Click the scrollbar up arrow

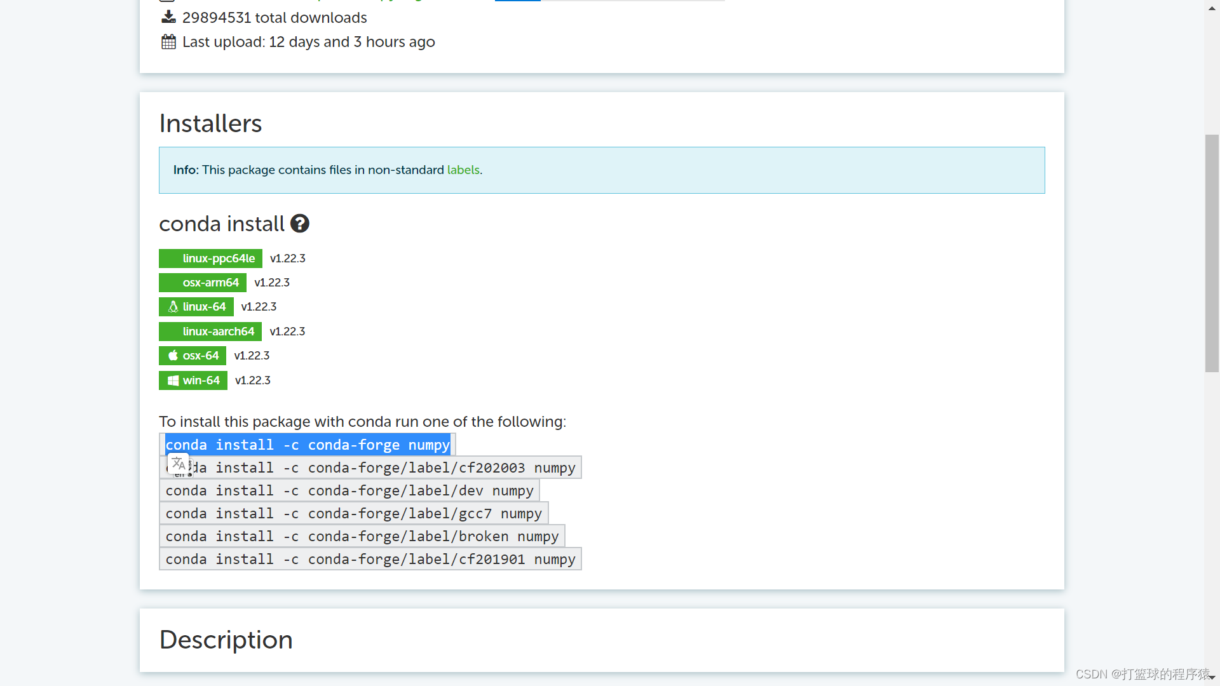point(1212,9)
